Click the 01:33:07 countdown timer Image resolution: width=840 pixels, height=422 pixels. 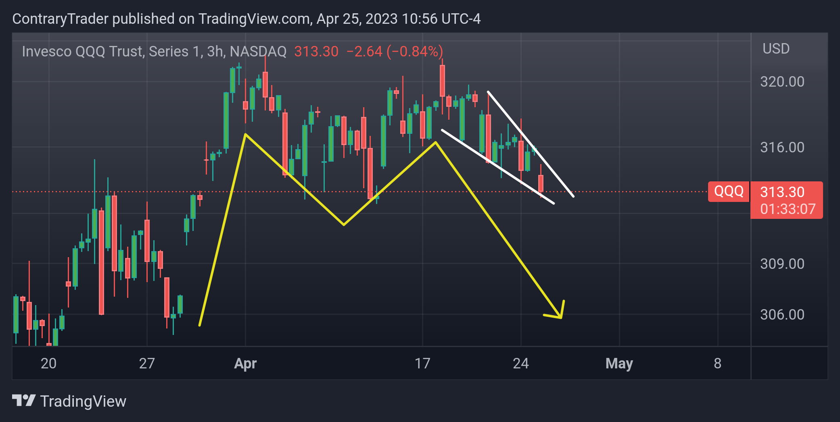click(x=788, y=209)
